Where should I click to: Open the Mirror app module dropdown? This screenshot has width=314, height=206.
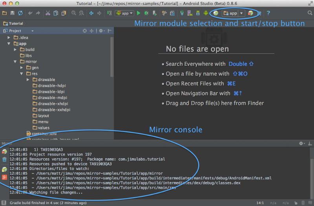coord(233,13)
